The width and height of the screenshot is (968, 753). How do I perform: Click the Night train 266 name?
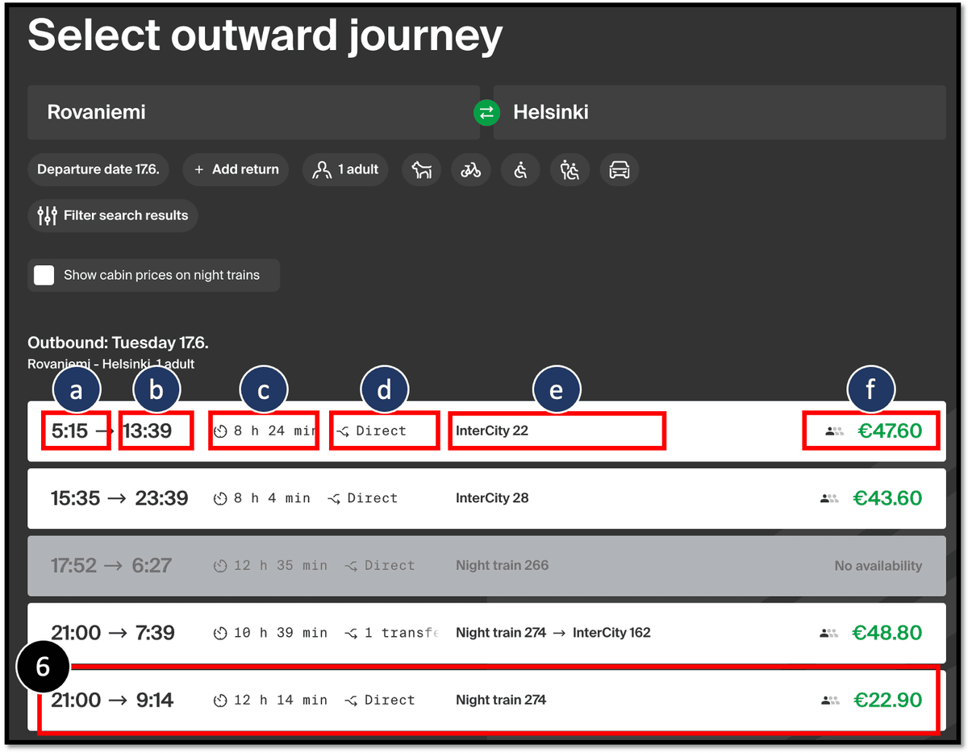[x=502, y=566]
